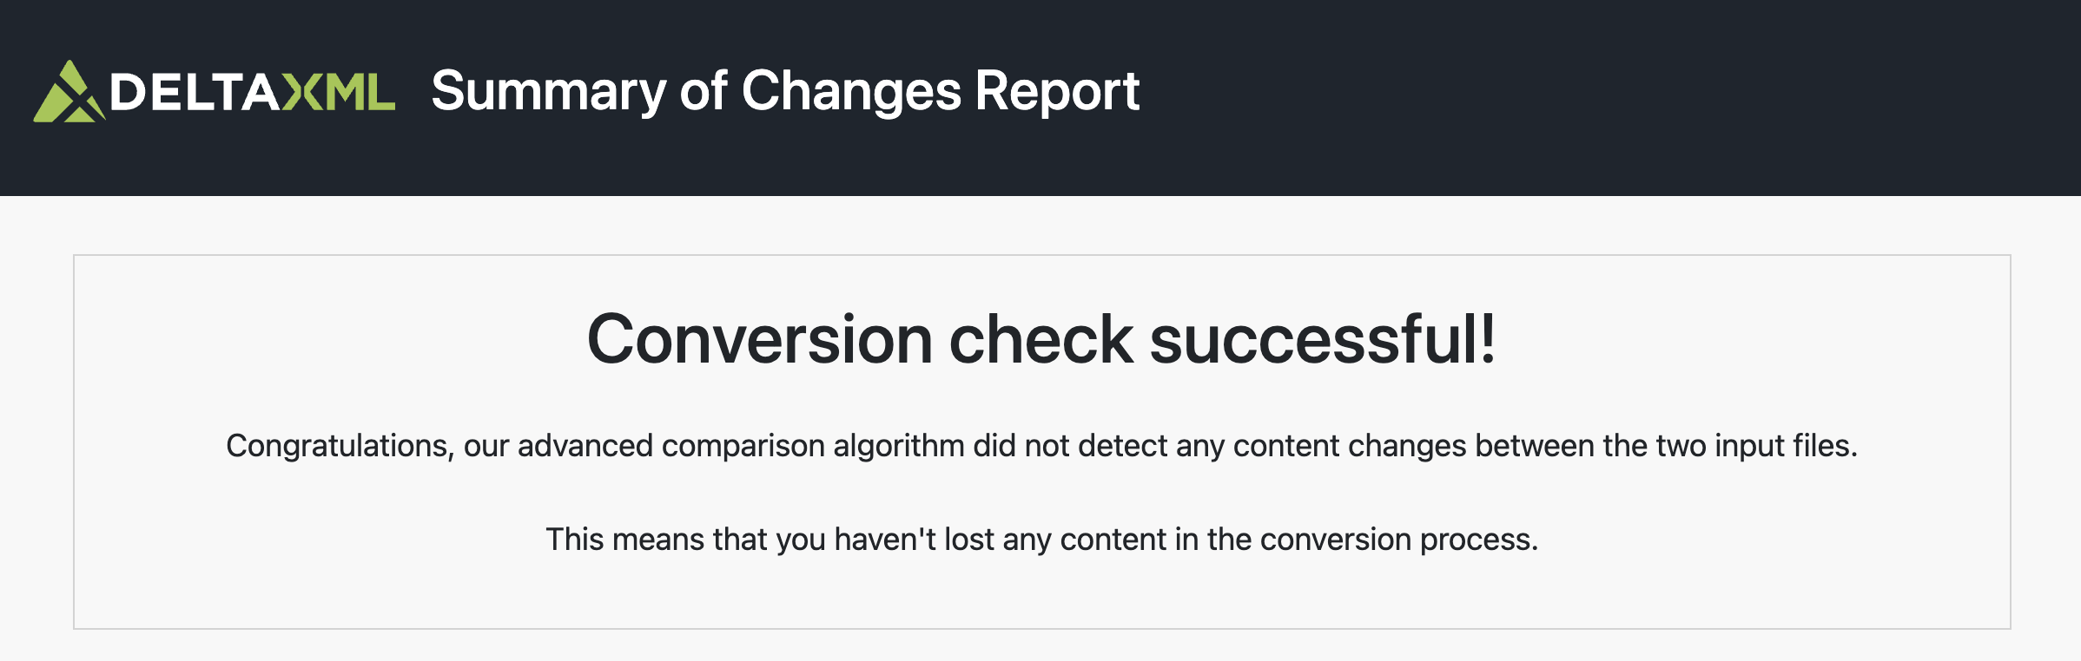Screen dimensions: 2081x661
Task: Click the green DeltaXML triangle logo icon
Action: click(69, 92)
